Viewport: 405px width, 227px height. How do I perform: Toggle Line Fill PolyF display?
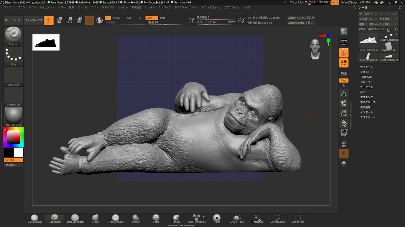344,133
